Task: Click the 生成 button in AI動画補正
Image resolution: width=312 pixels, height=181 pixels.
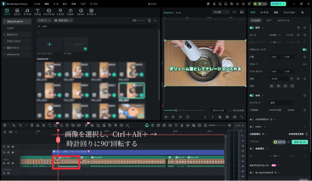Action: pyautogui.click(x=300, y=142)
